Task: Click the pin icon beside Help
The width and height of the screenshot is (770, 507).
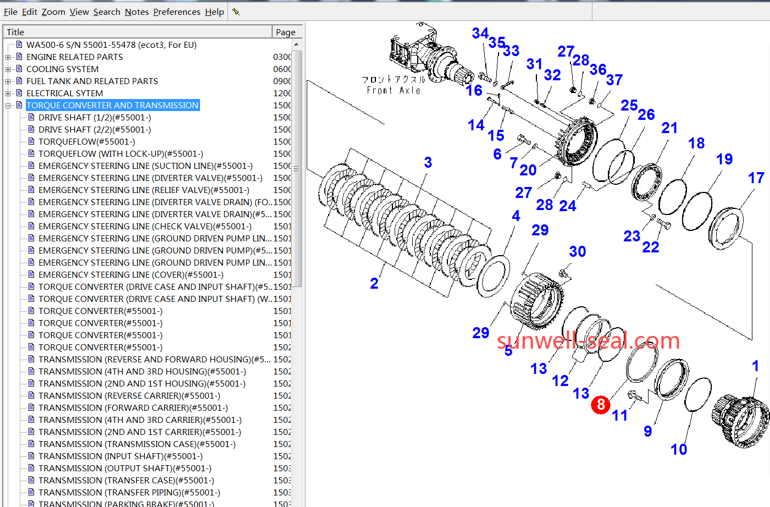Action: (x=236, y=12)
